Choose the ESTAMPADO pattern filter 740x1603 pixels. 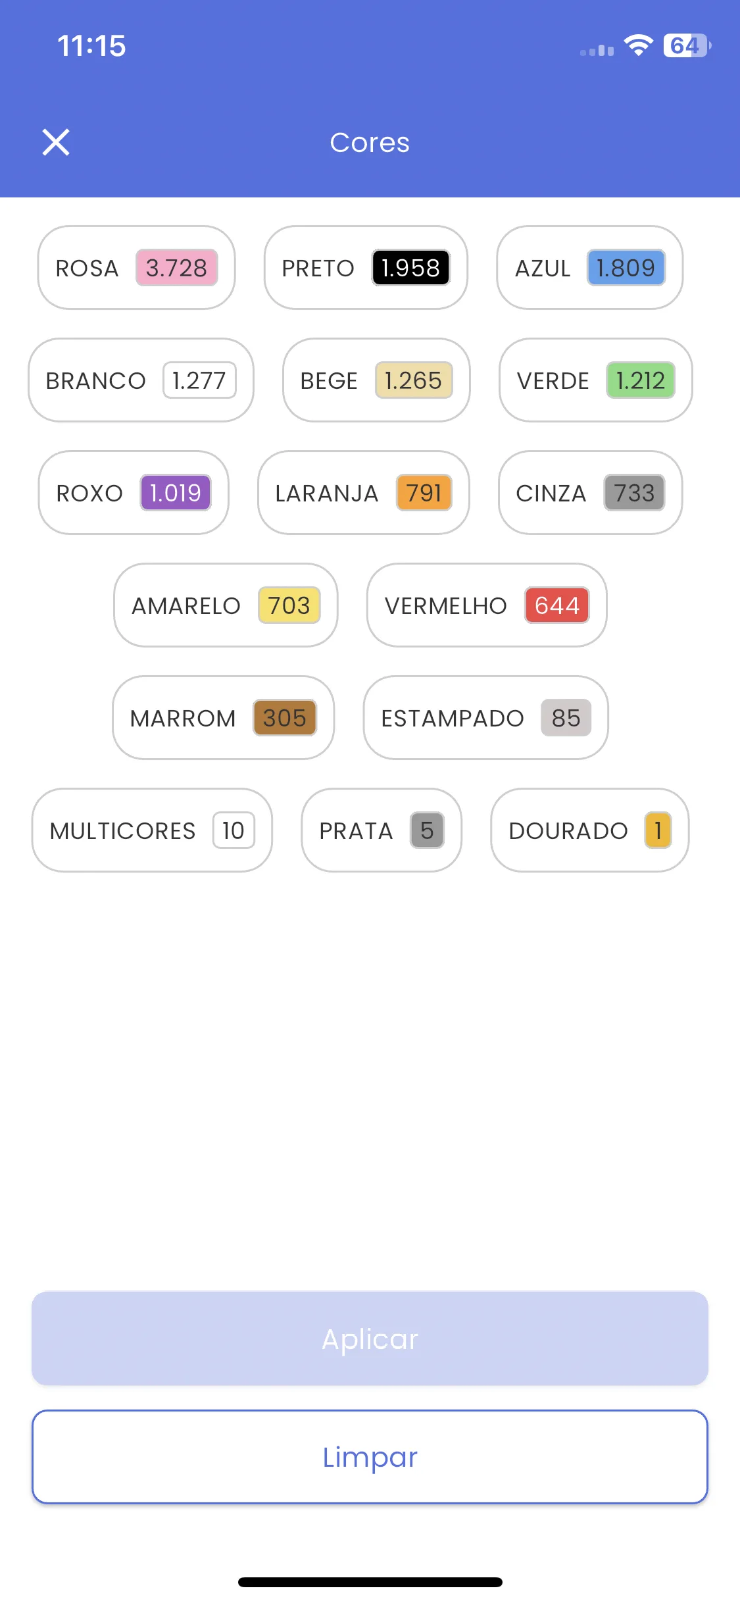click(486, 718)
